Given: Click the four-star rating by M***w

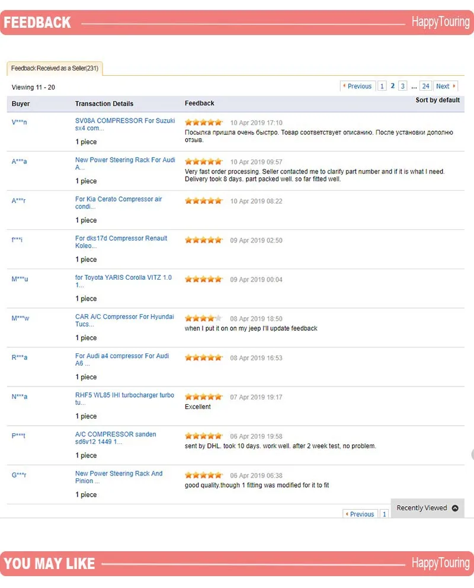Looking at the screenshot, I should pyautogui.click(x=203, y=318).
